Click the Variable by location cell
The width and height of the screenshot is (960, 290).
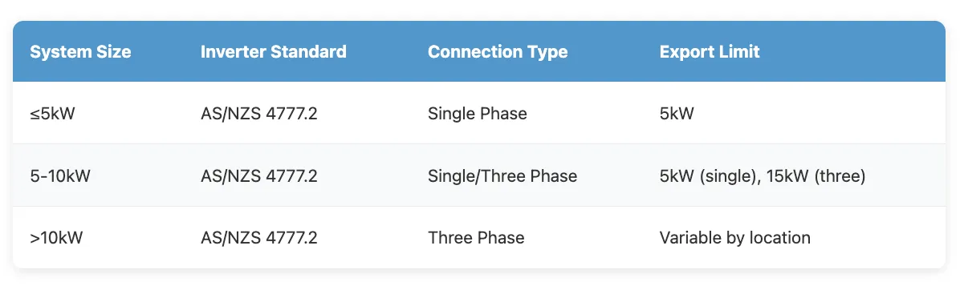click(734, 237)
